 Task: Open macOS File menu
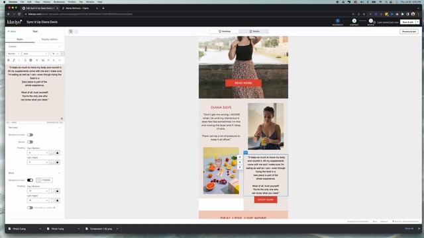click(x=22, y=2)
